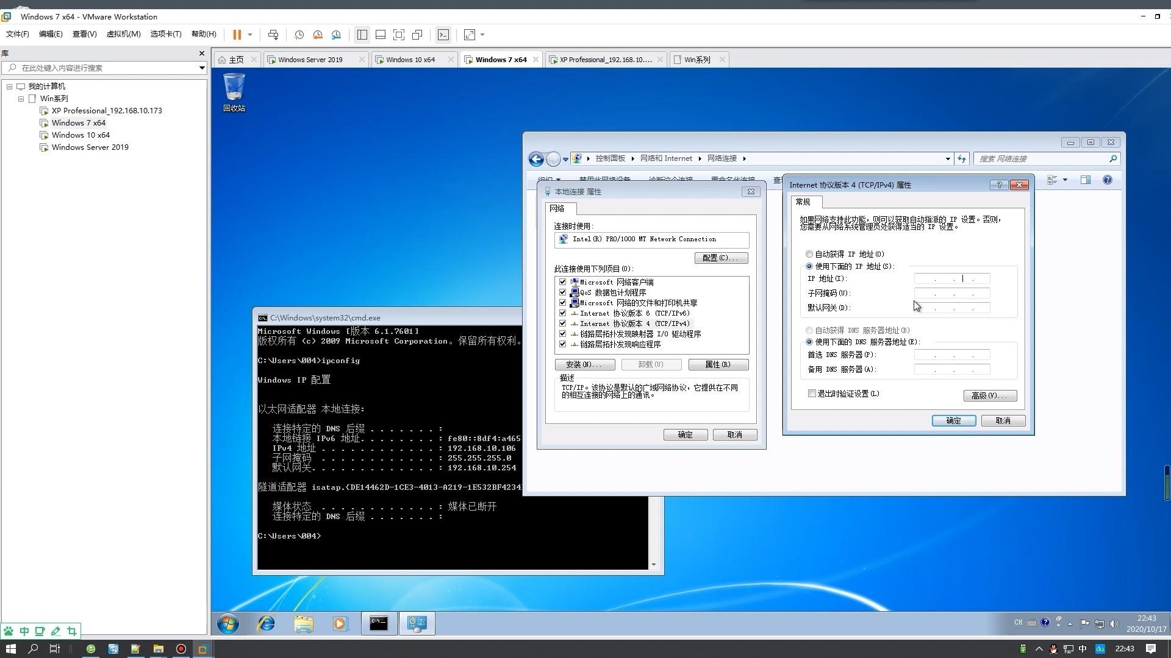Image resolution: width=1171 pixels, height=658 pixels.
Task: Select Windows 10 x64 in library tree
Action: (x=81, y=135)
